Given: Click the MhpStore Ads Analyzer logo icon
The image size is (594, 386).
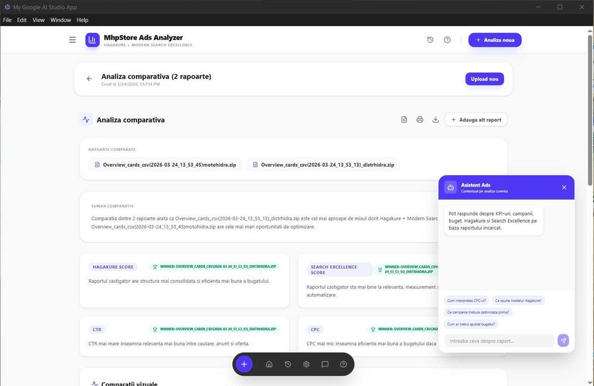Looking at the screenshot, I should (x=93, y=40).
